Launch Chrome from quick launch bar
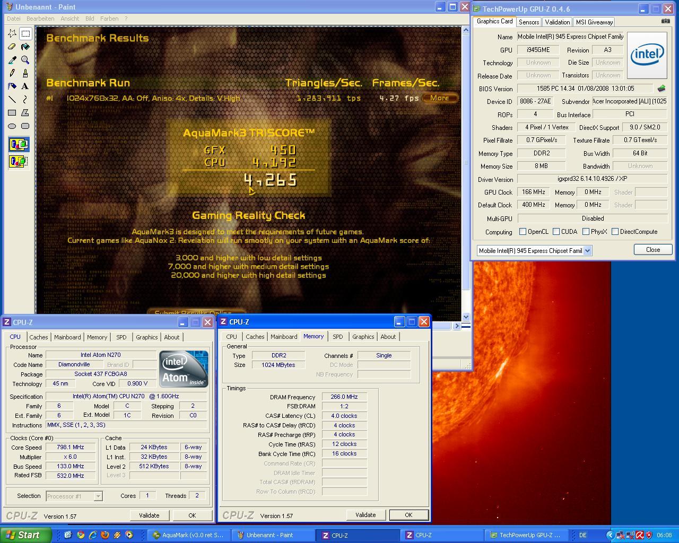The height and width of the screenshot is (543, 679). click(81, 535)
